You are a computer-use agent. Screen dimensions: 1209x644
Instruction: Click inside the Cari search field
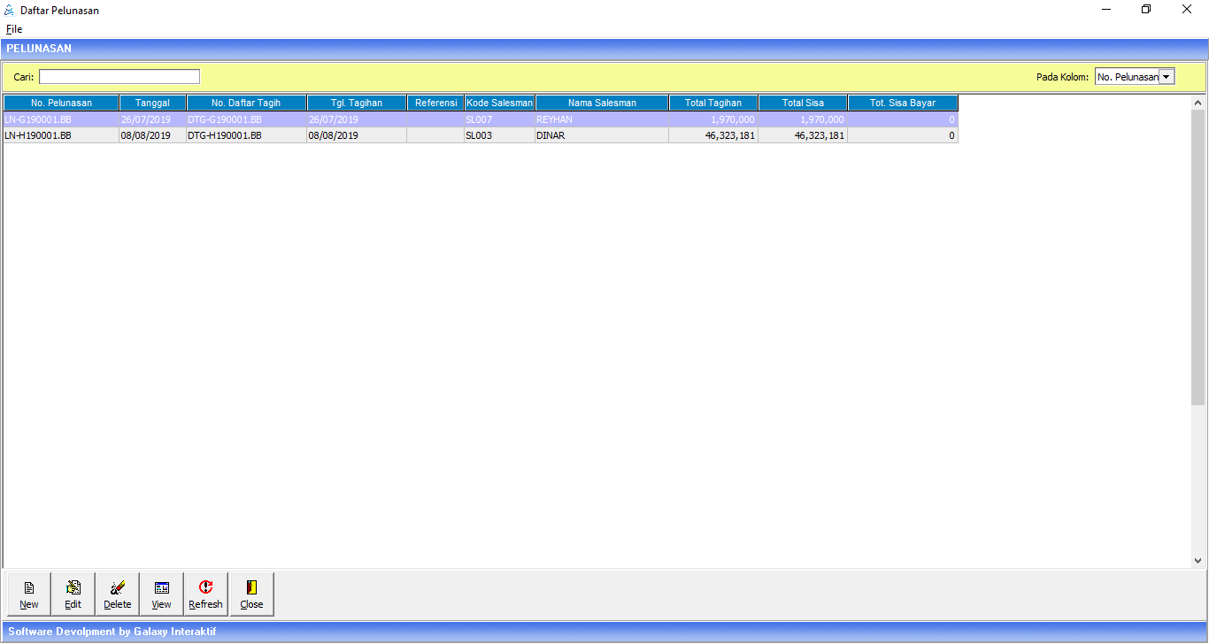(119, 77)
